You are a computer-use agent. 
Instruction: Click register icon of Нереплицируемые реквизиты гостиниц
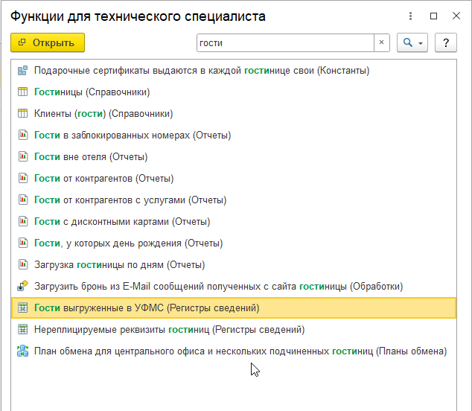pyautogui.click(x=22, y=329)
